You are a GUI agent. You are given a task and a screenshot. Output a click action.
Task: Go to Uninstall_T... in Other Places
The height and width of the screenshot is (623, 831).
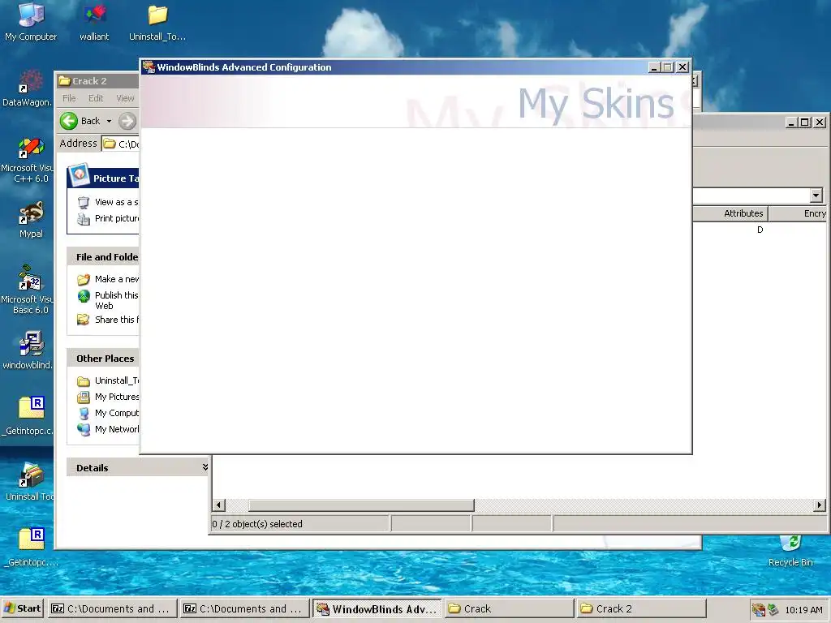(117, 380)
